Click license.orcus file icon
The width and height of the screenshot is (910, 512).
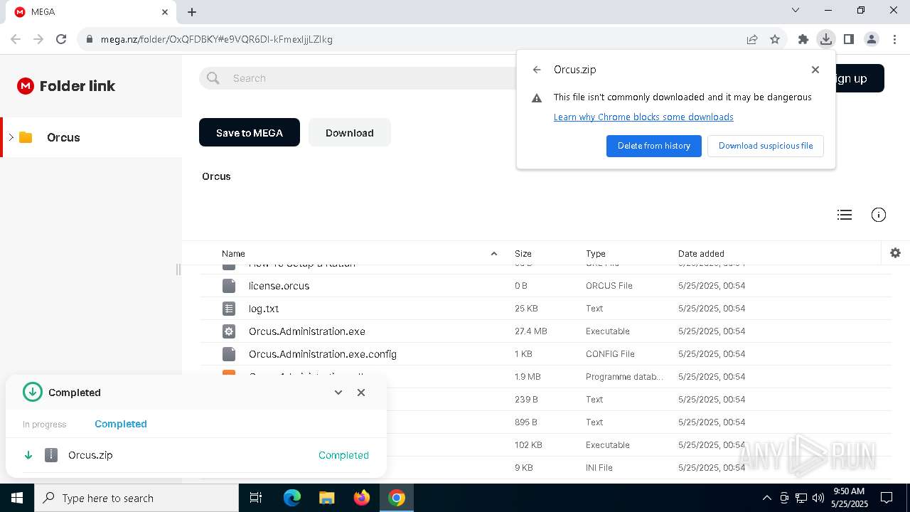tap(229, 286)
